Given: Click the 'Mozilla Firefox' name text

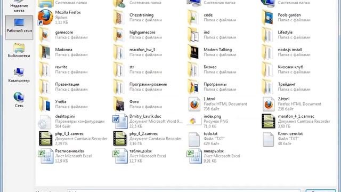Looking at the screenshot, I should pyautogui.click(x=68, y=12).
